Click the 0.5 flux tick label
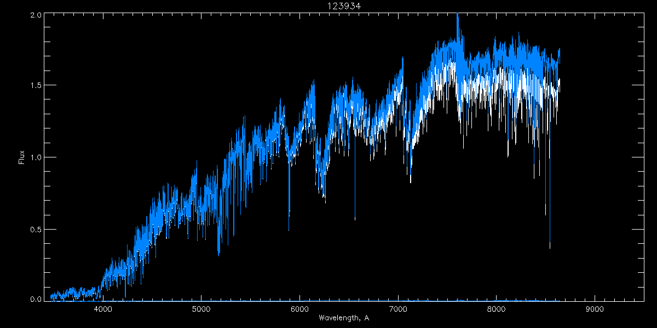This screenshot has height=328, width=657. [x=36, y=229]
